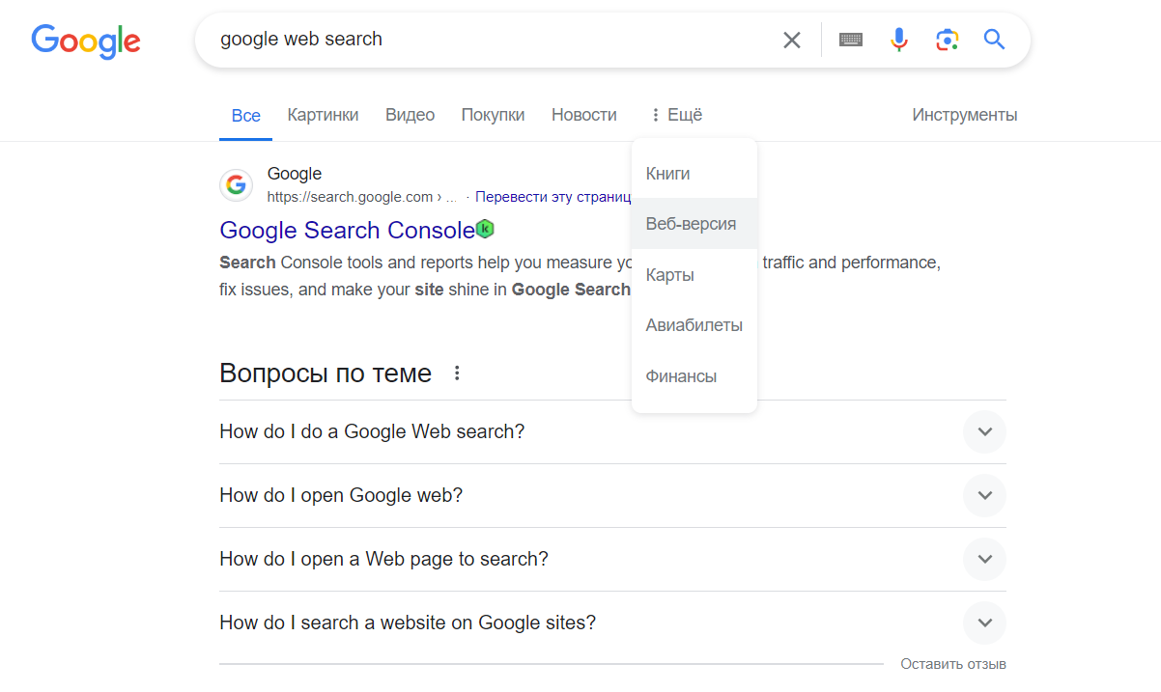Viewport: 1161px width, 692px height.
Task: Expand "How do I search a website on Google sites?"
Action: [x=984, y=623]
